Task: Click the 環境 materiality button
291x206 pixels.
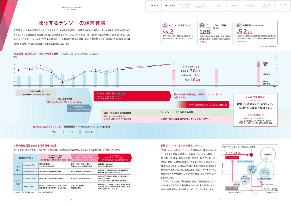Action: [54, 132]
